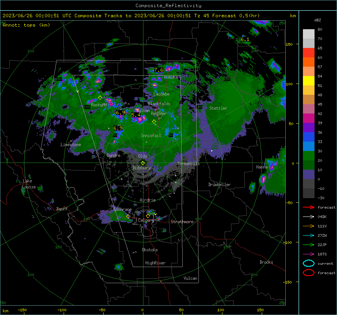Click the RedDeer city label
Viewport: 337px width, 315px height.
point(159,113)
